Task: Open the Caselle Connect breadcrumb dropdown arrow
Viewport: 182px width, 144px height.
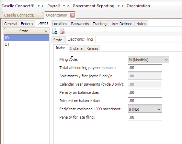Action: 38,6
